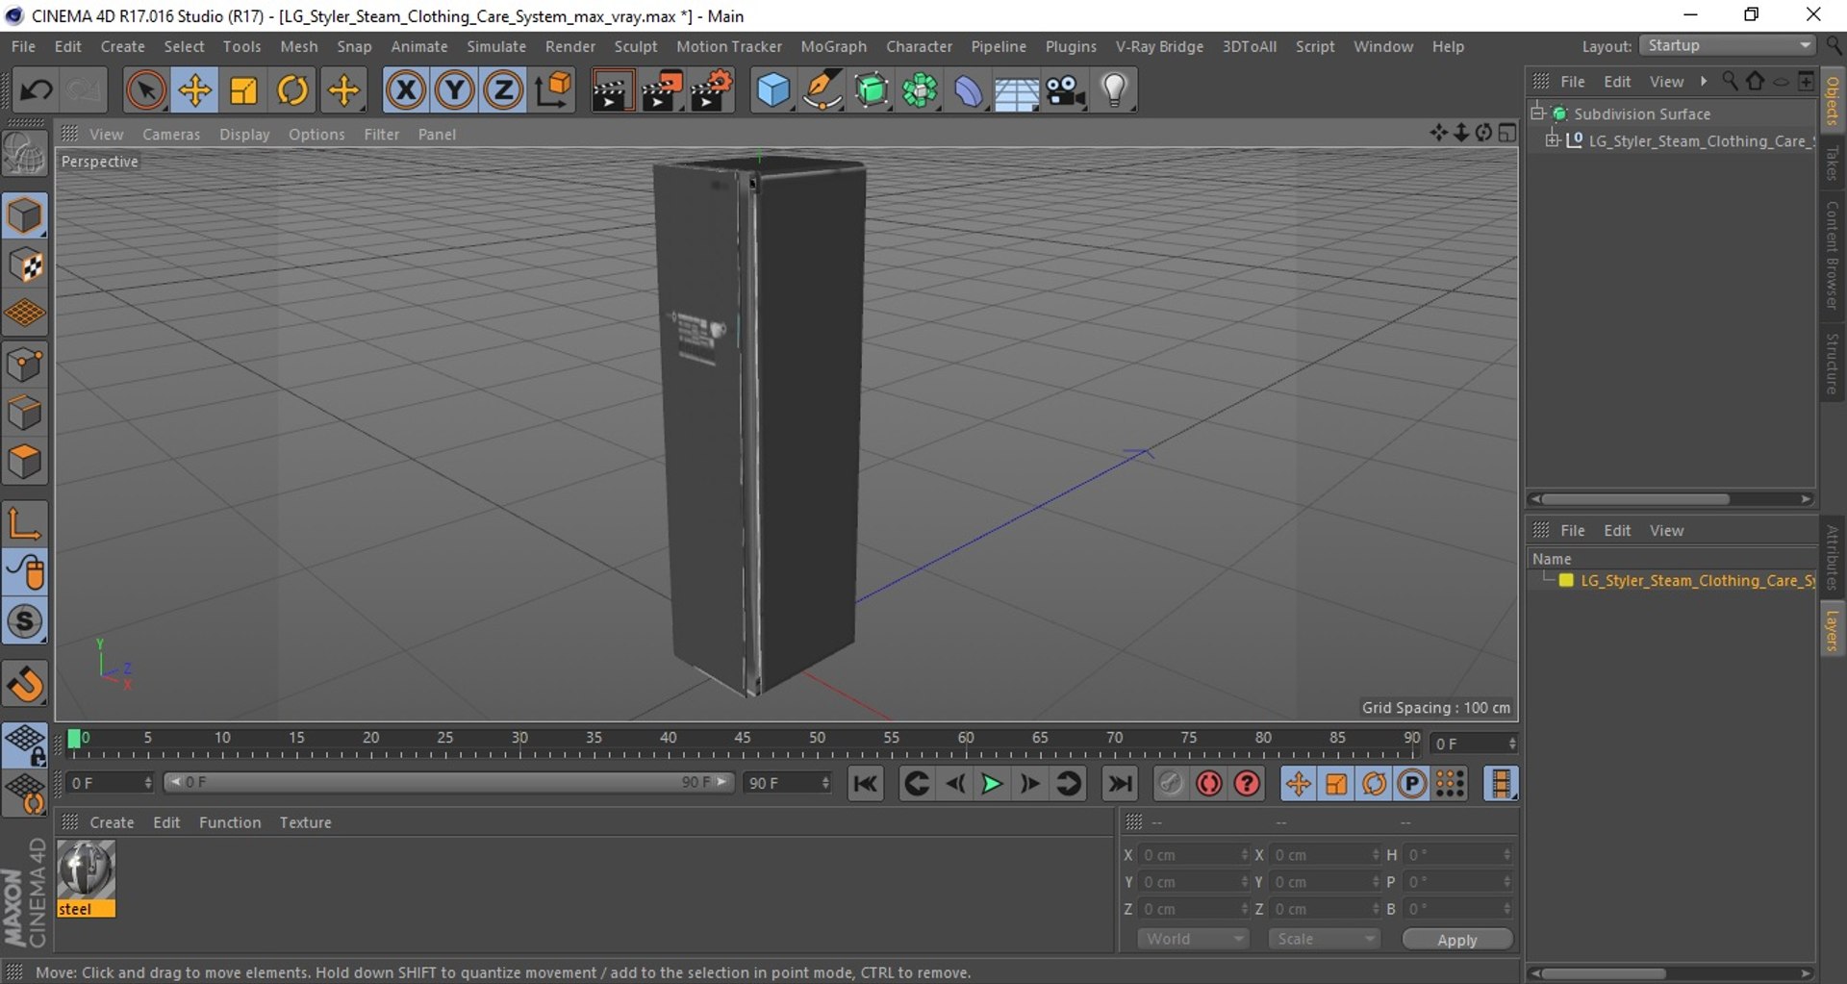Add a Camera object

coord(1066,90)
